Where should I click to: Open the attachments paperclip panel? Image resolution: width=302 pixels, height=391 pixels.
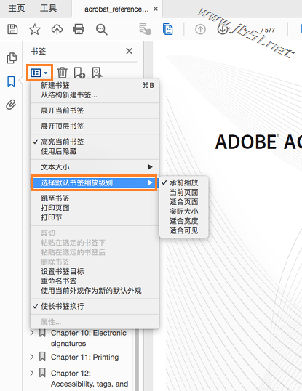[x=11, y=105]
